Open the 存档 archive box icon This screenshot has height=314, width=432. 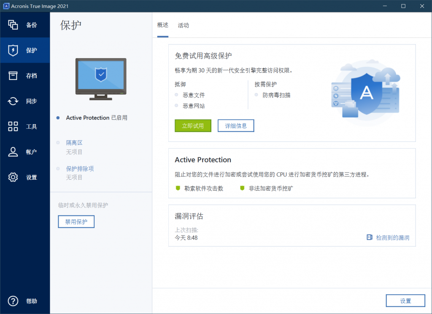(x=13, y=76)
